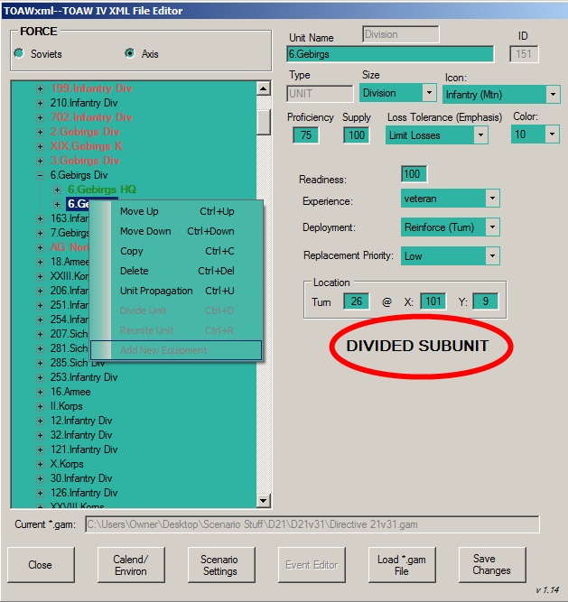Choose Move Up from context menu
This screenshot has width=568, height=602.
pos(176,211)
